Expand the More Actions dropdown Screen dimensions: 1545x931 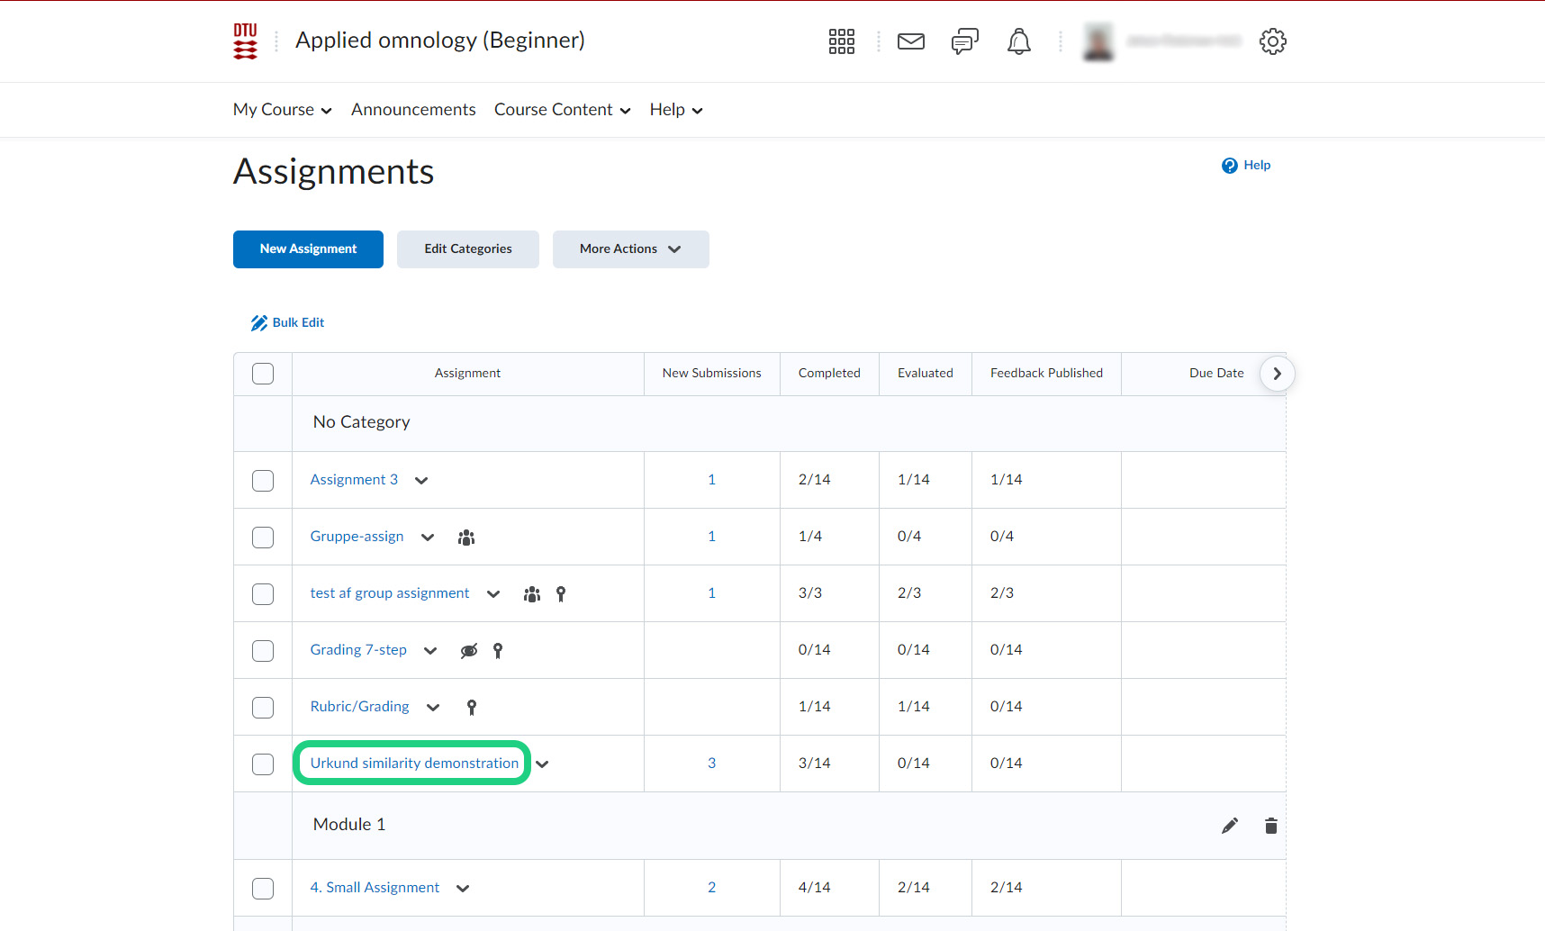click(x=630, y=249)
